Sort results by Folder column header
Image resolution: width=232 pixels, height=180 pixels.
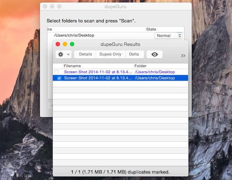coord(140,66)
